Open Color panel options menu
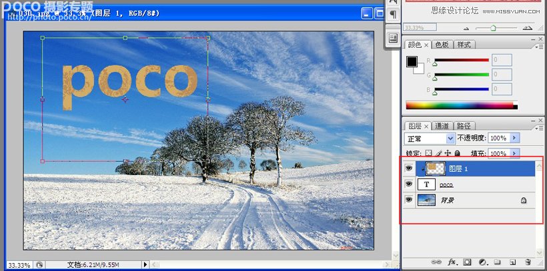This screenshot has width=547, height=271. click(540, 47)
